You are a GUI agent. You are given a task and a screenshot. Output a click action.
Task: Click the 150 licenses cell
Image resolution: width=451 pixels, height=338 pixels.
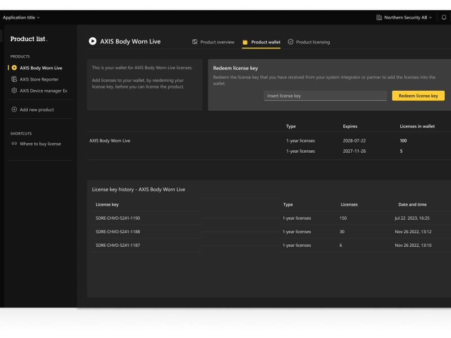coord(343,218)
